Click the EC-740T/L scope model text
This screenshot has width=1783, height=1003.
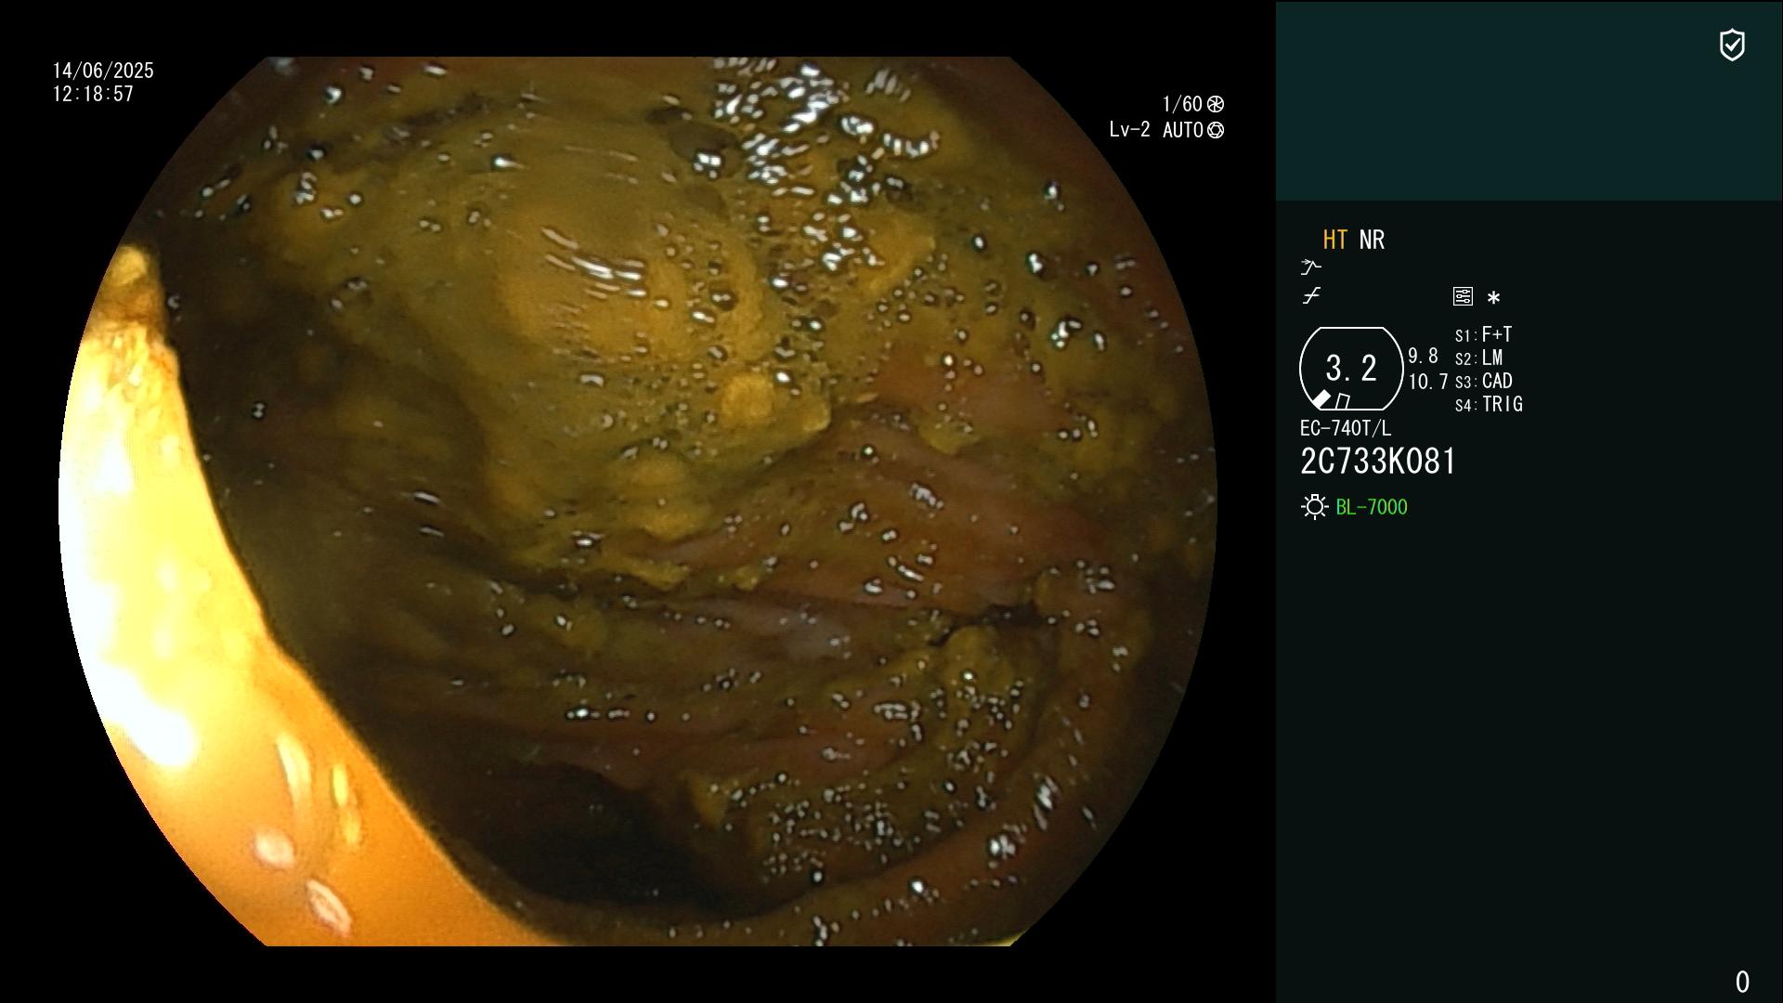click(x=1346, y=428)
